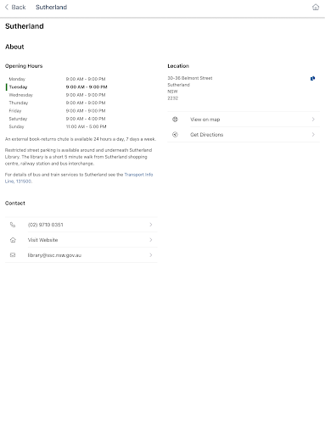This screenshot has height=424, width=325.
Task: Open the Transport Info Line link
Action: point(79,178)
